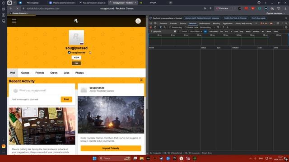The image size is (289, 162).
Task: Open network conditions icon
Action: click(218, 27)
